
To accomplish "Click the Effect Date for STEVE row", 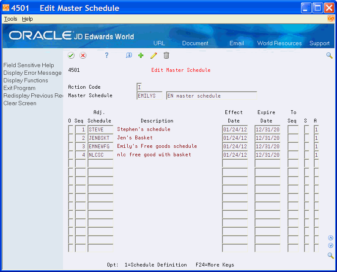I will pos(235,129).
